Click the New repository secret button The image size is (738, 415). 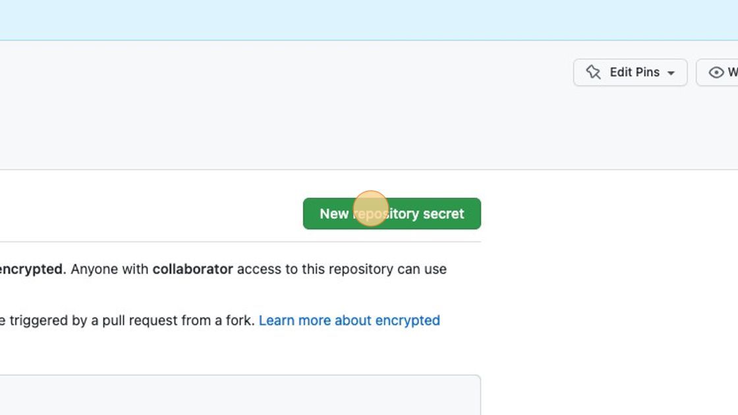tap(392, 214)
